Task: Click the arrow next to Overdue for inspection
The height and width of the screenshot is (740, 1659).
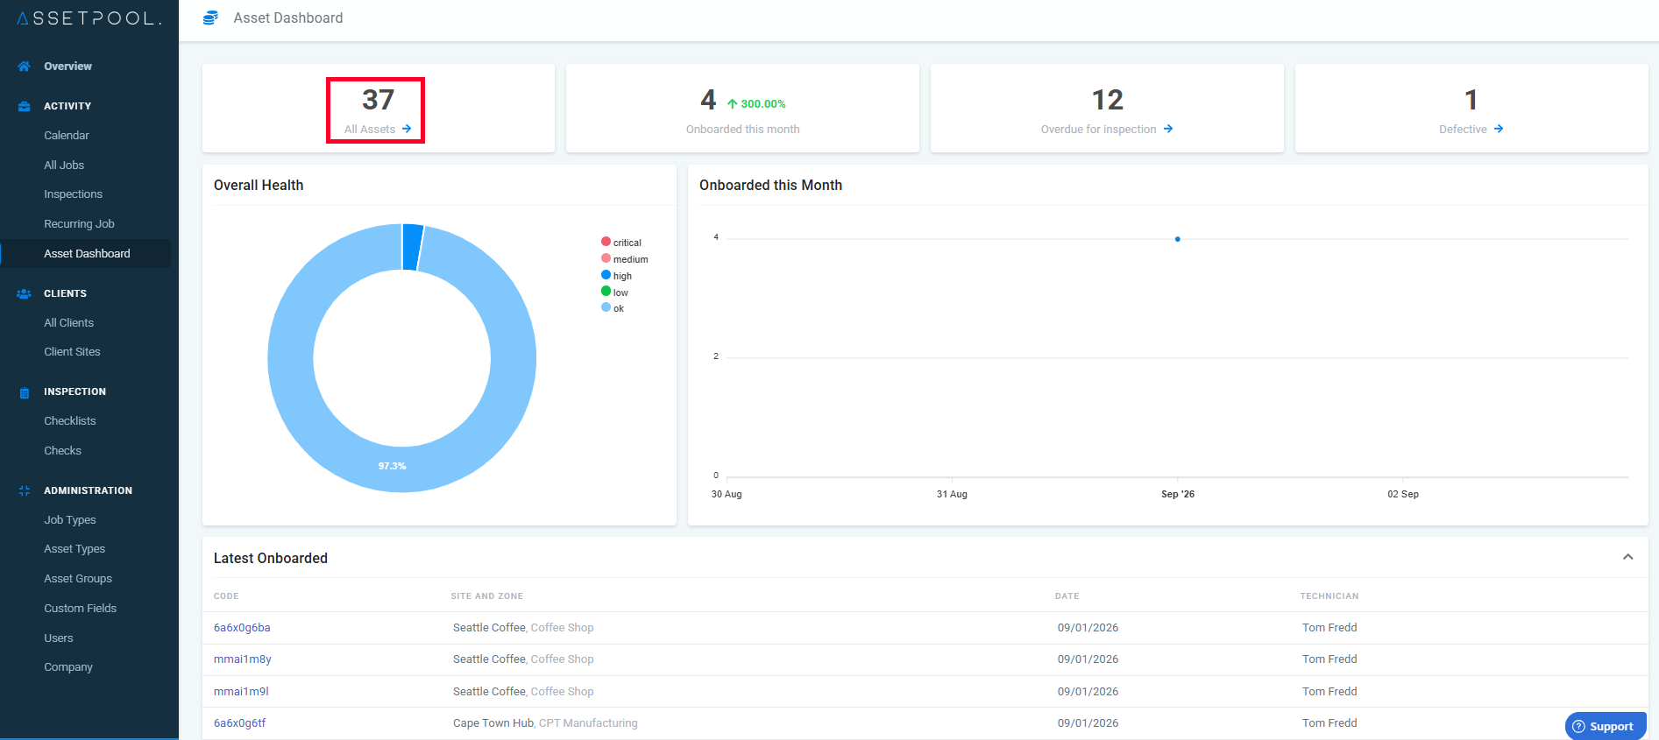Action: 1168,129
